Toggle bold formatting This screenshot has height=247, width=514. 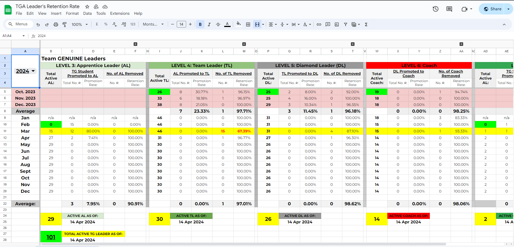pos(200,24)
